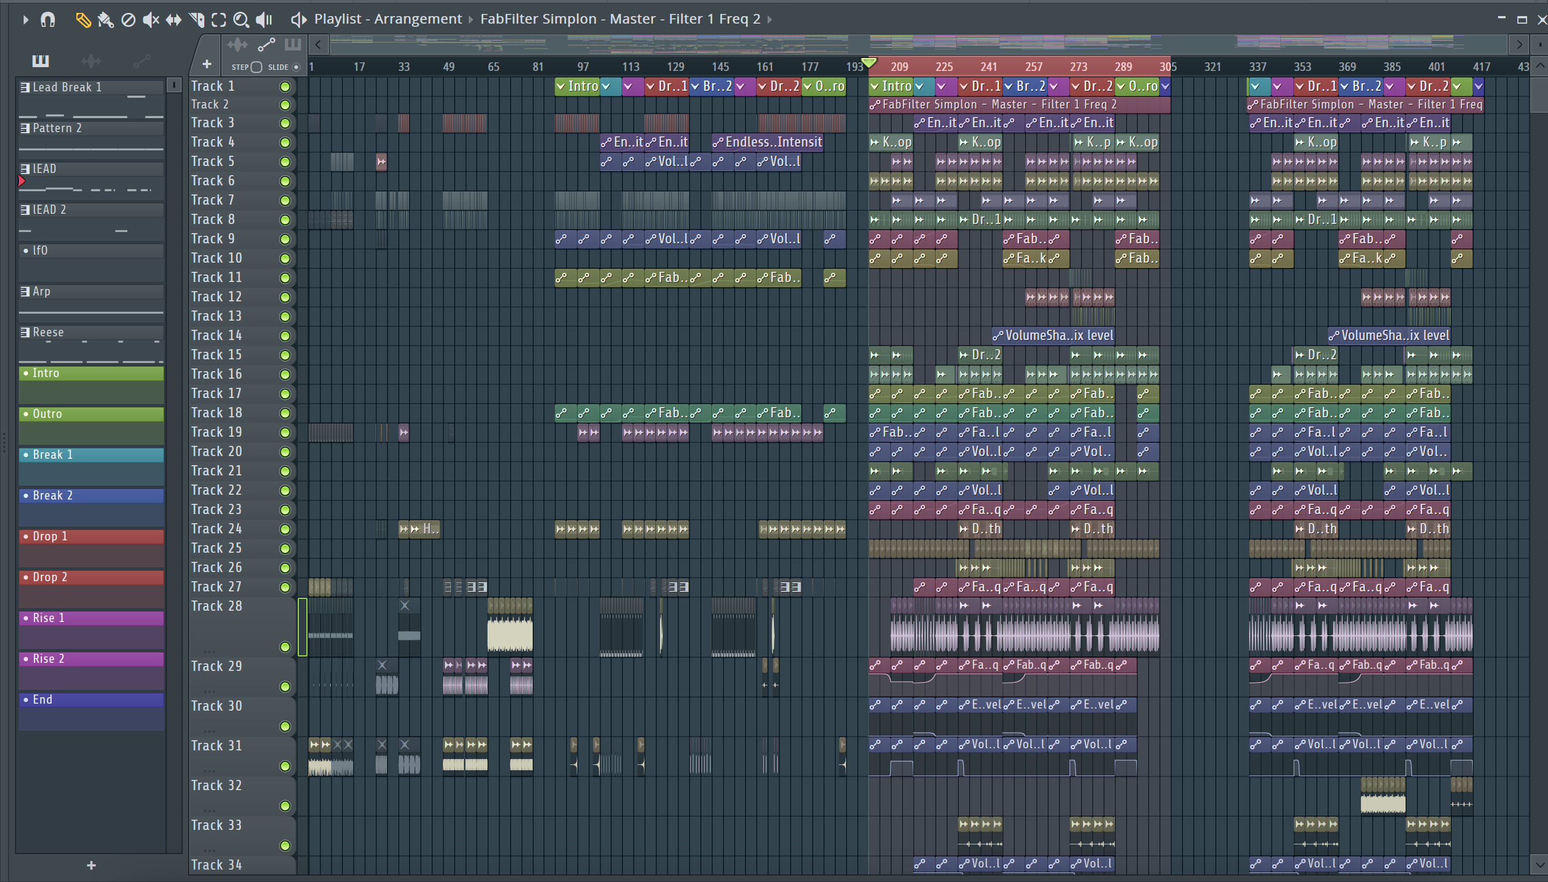Select the Slip tool
The width and height of the screenshot is (1548, 882).
tap(174, 20)
